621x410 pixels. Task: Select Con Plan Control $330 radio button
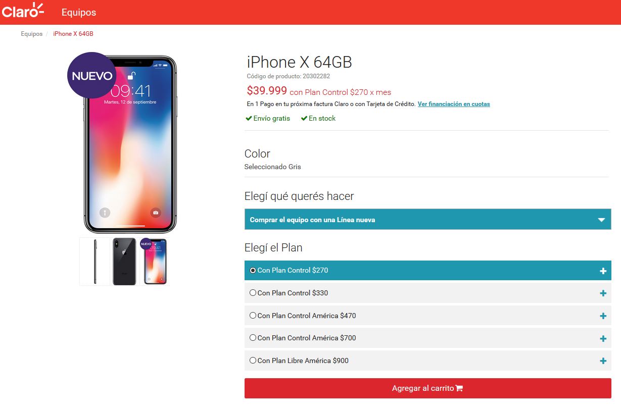coord(253,293)
